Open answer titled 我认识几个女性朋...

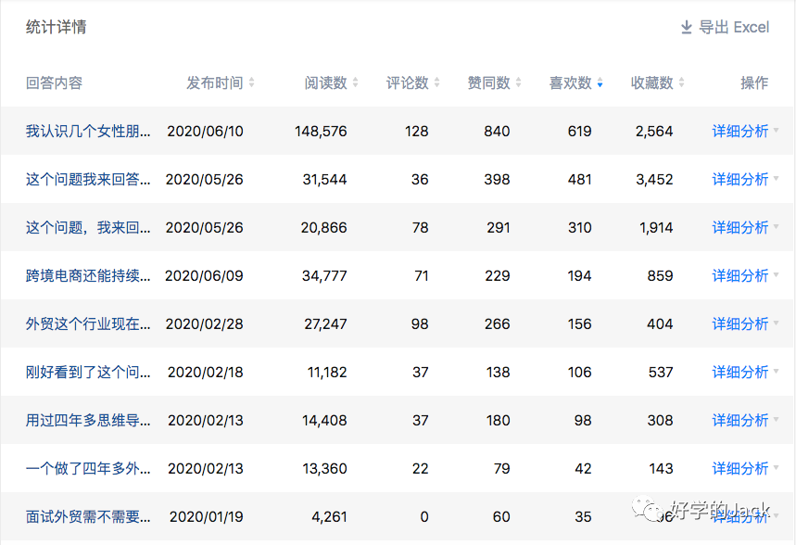88,132
